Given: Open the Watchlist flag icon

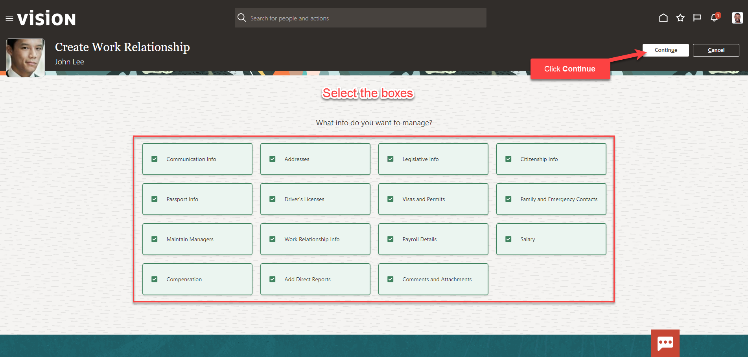Looking at the screenshot, I should click(x=697, y=18).
